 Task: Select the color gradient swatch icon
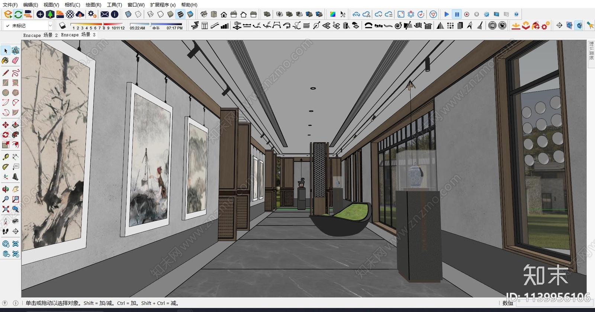click(x=333, y=14)
